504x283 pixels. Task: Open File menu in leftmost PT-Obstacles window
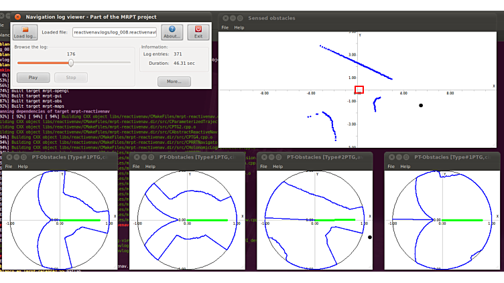[9, 166]
